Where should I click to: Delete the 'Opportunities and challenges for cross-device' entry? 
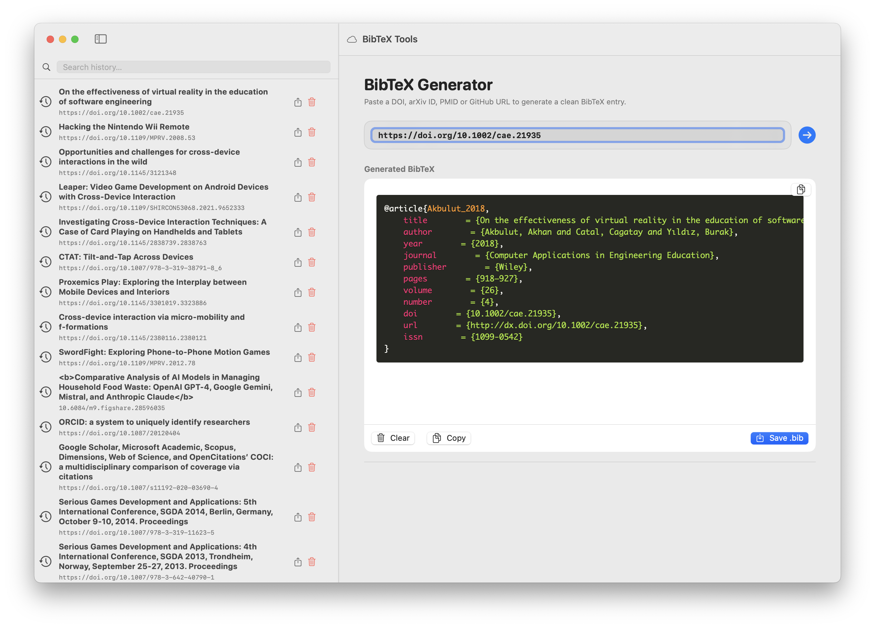312,162
